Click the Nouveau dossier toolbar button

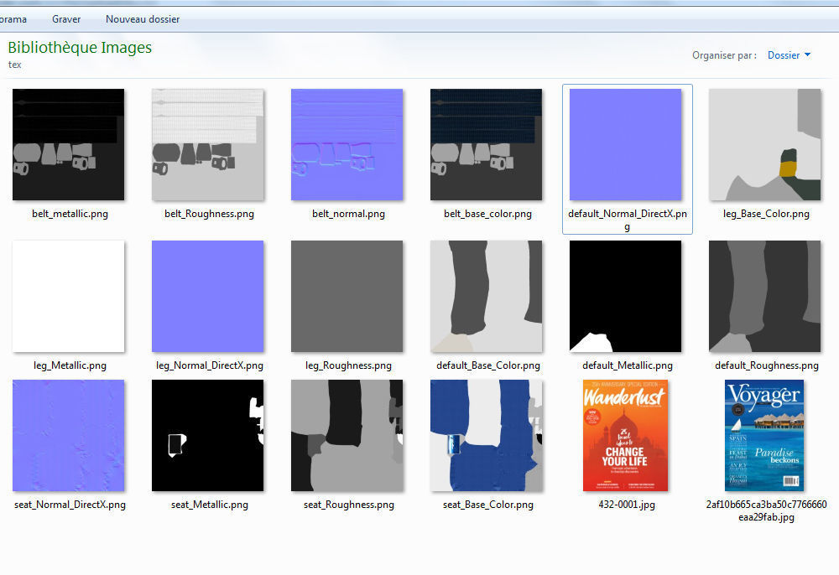tap(143, 19)
